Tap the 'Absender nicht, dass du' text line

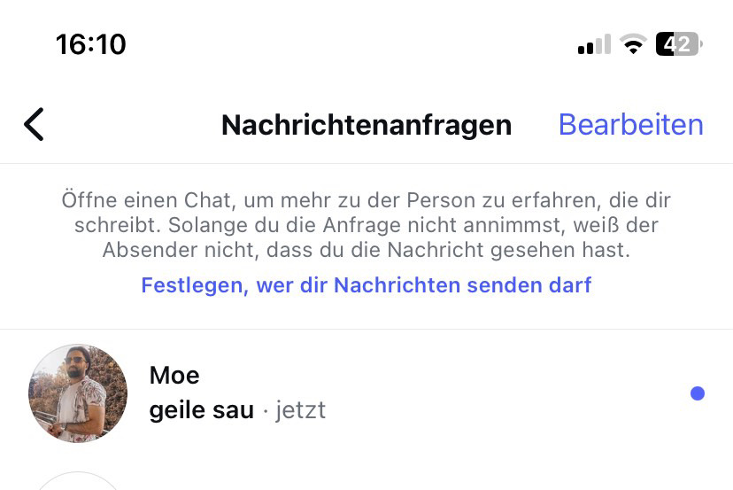[x=366, y=251]
